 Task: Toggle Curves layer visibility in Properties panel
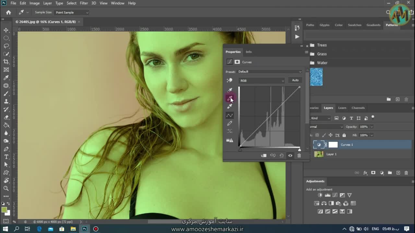click(290, 156)
